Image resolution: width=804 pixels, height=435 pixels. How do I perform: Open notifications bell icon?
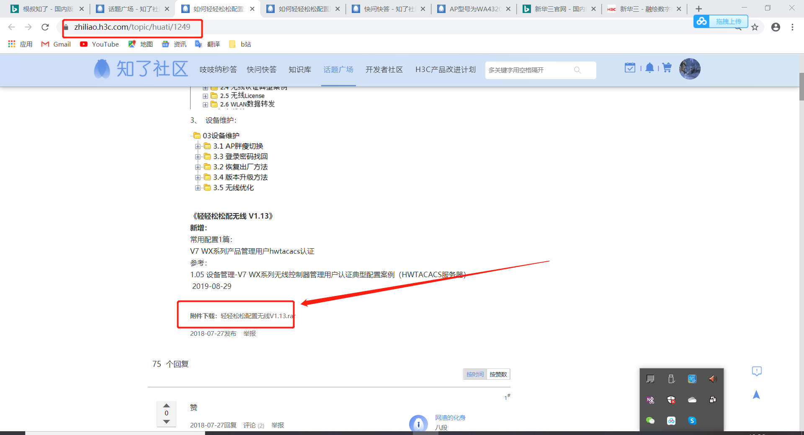(x=649, y=68)
